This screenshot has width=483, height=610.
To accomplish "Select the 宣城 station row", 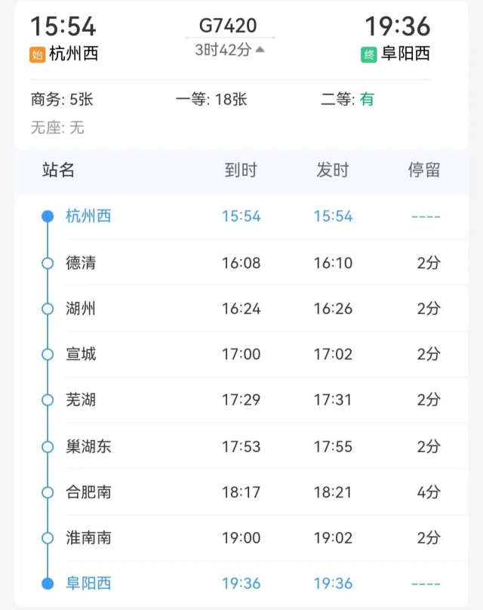I will (x=241, y=354).
